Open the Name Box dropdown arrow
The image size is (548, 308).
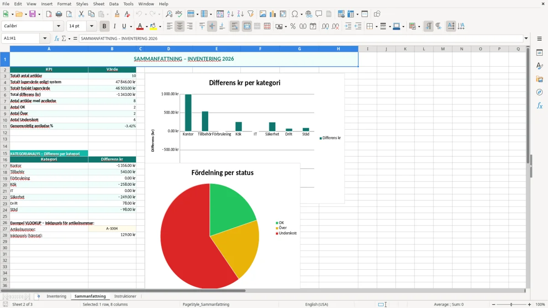(x=45, y=38)
